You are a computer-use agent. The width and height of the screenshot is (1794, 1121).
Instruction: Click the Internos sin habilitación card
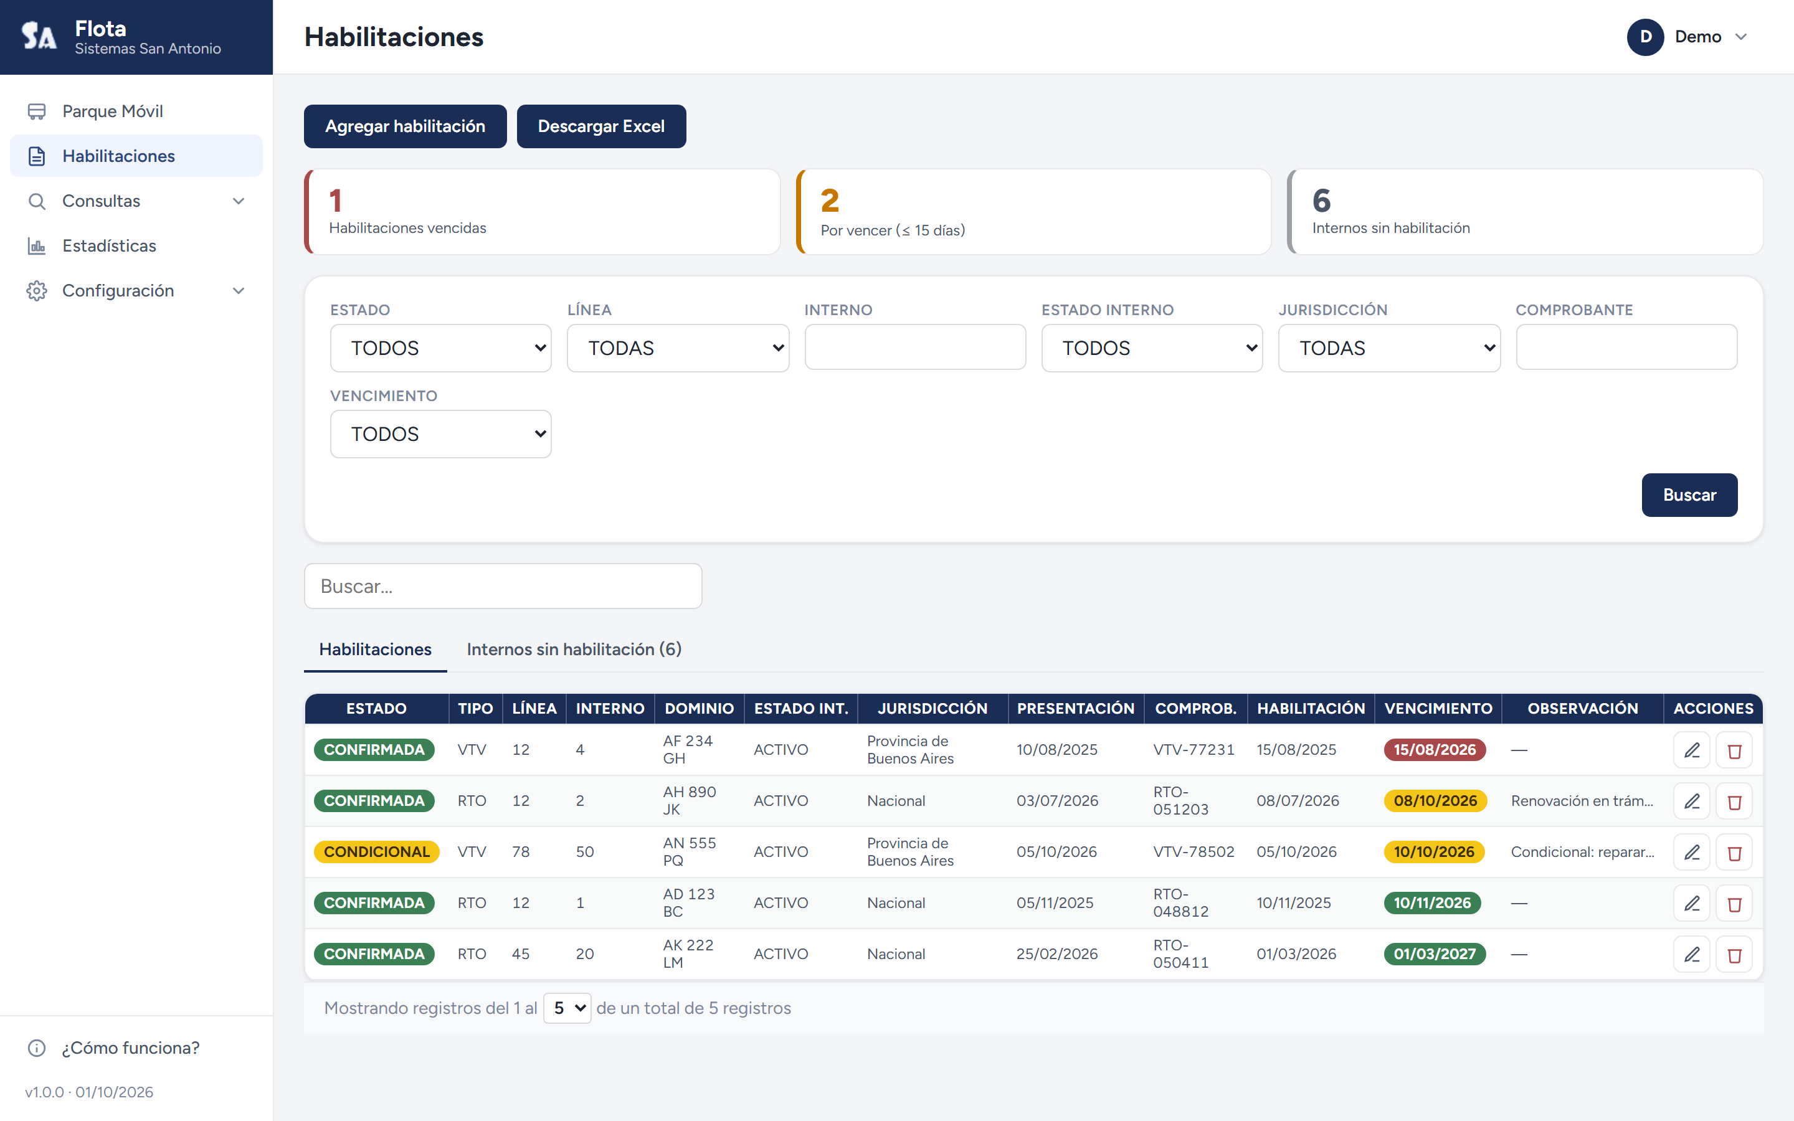point(1525,212)
